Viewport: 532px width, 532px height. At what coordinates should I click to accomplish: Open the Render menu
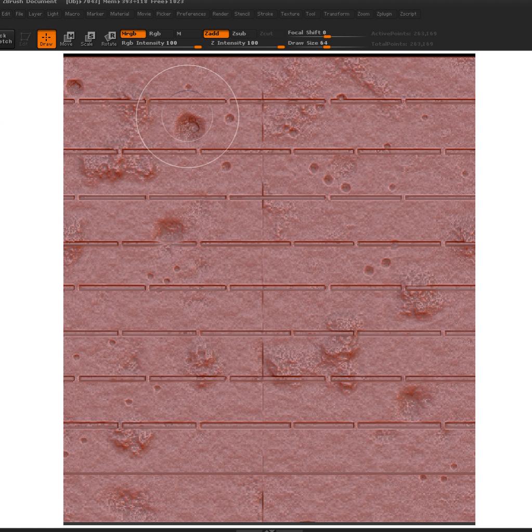[220, 14]
